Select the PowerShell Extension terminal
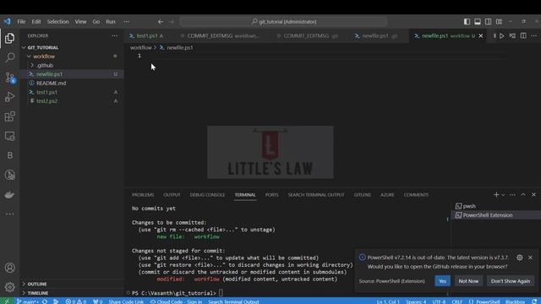The image size is (541, 304). point(496,215)
